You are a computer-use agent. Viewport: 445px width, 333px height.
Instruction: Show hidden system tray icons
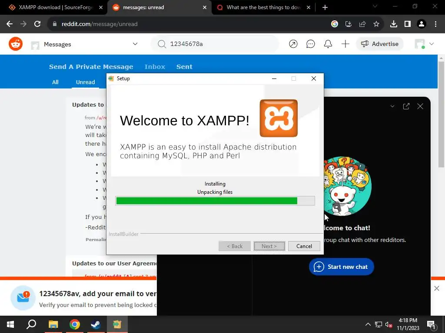coord(368,324)
